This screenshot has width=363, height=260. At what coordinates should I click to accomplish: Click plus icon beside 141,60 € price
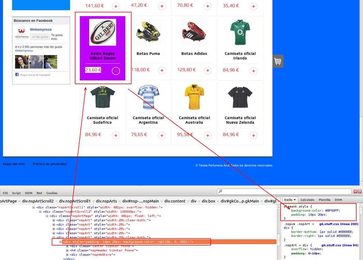click(x=116, y=6)
